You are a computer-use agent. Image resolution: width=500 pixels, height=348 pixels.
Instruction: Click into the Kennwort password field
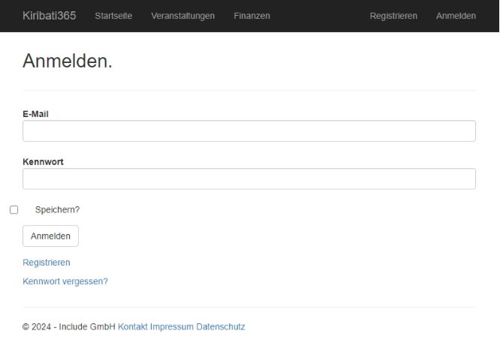tap(248, 178)
